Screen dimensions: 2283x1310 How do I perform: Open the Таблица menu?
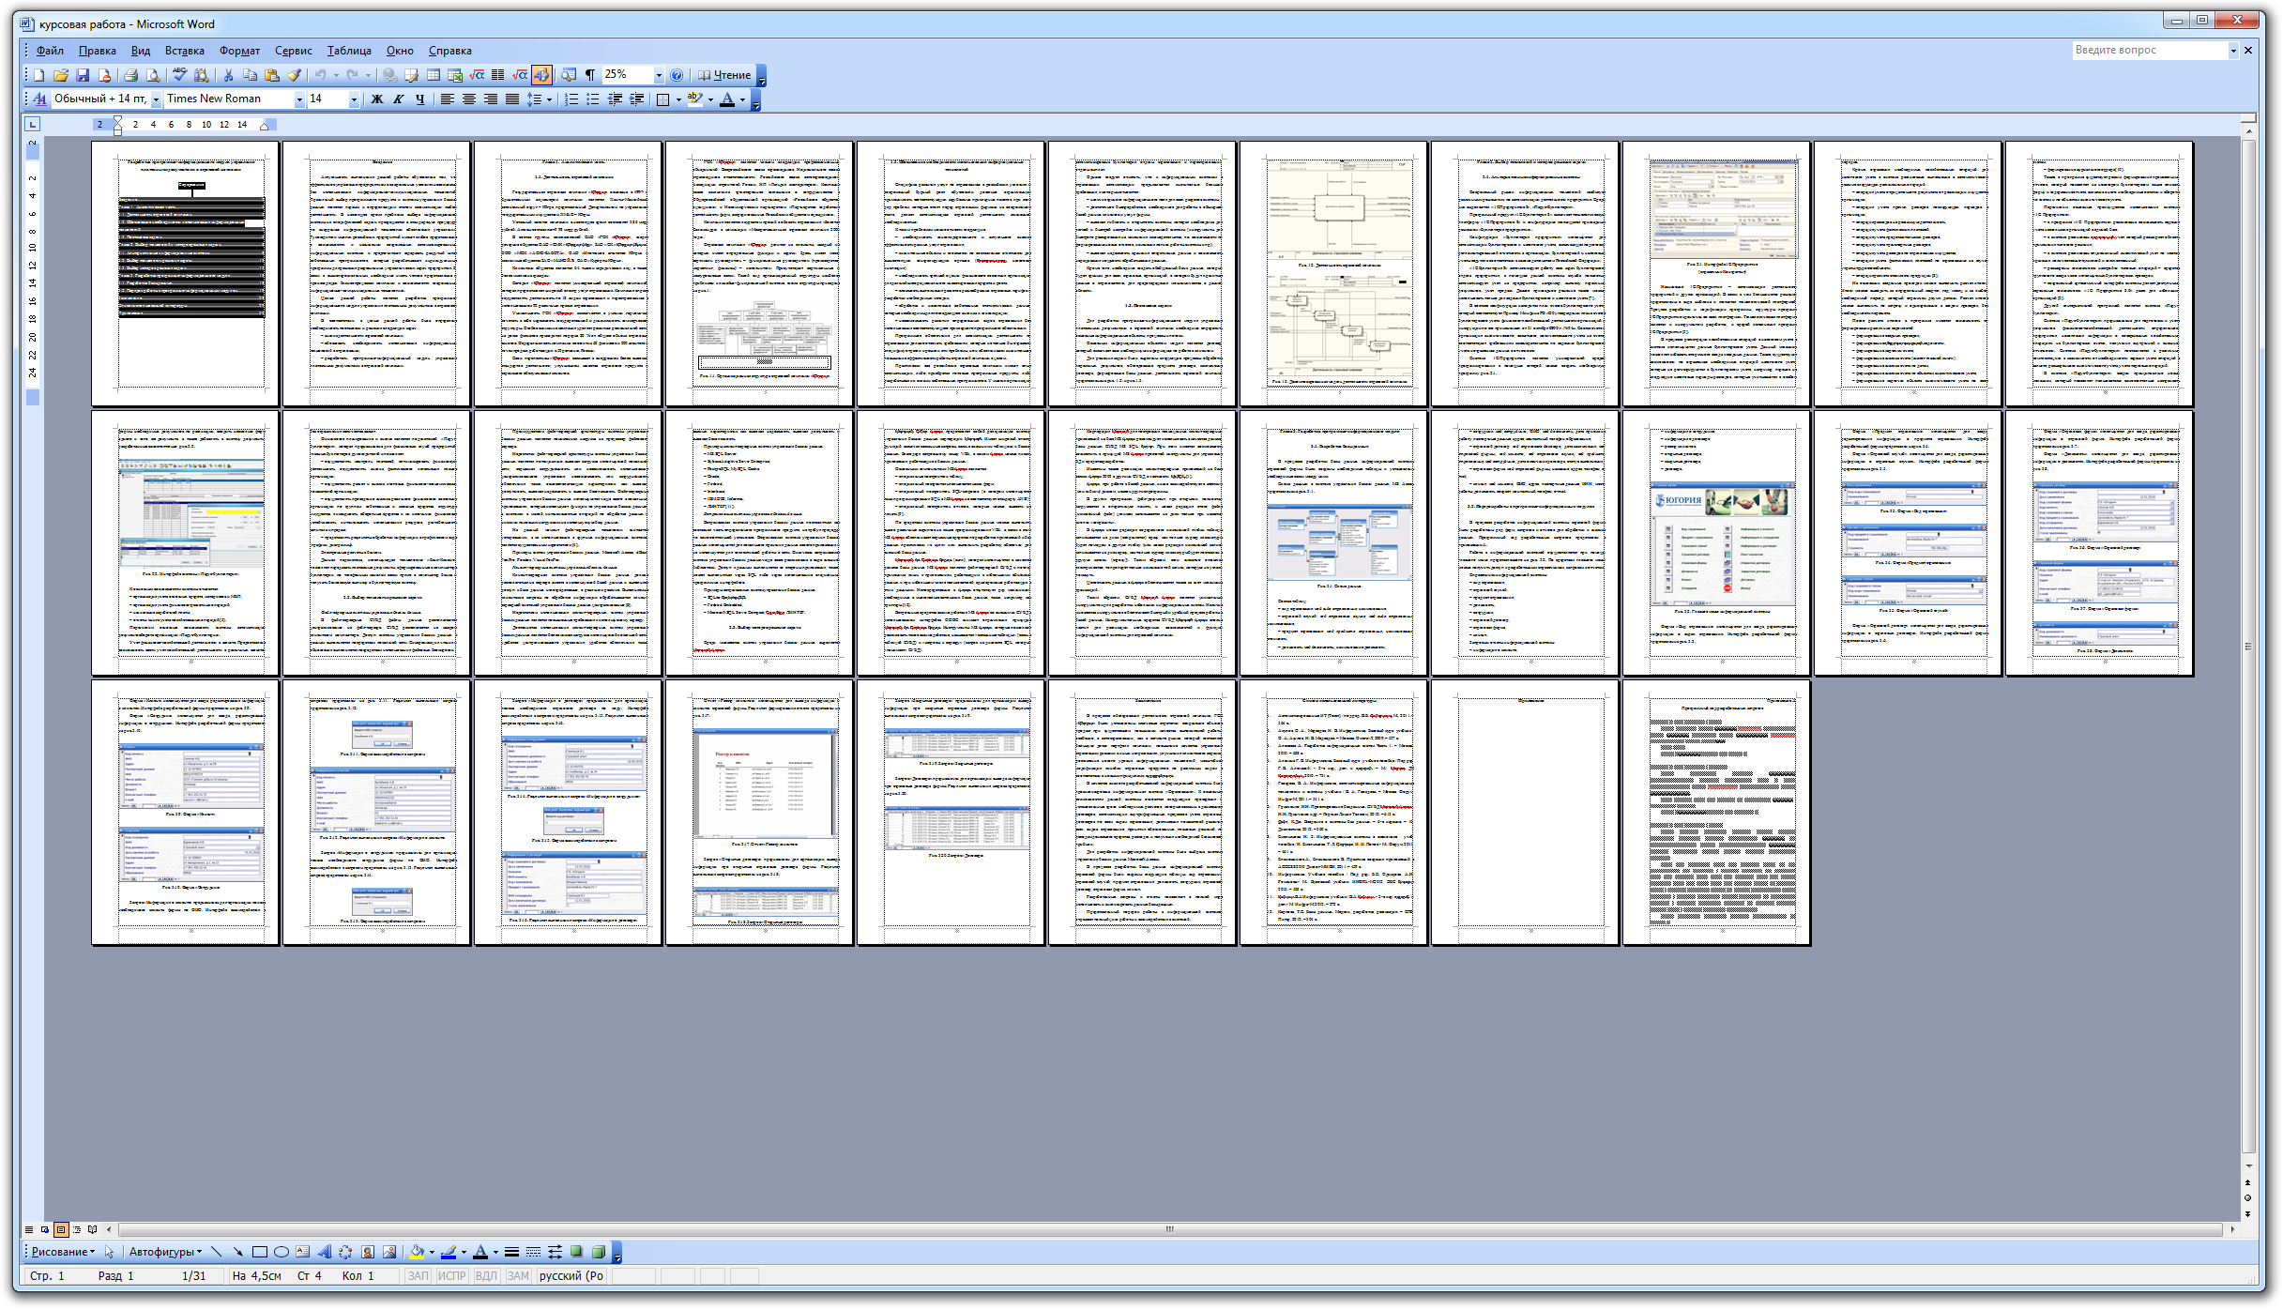click(349, 51)
